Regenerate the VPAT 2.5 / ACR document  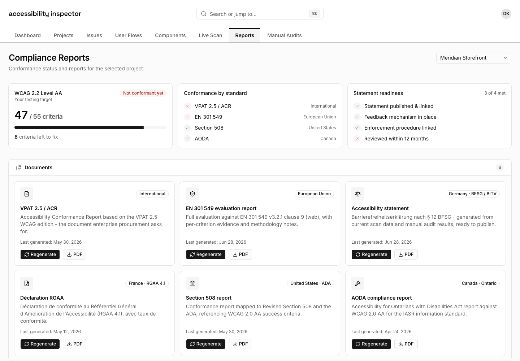[x=40, y=255]
